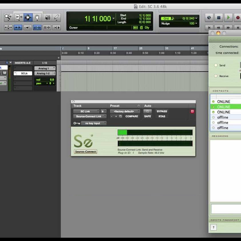The width and height of the screenshot is (241, 241).
Task: Open Preset settings menu round button
Action: pos(139,106)
